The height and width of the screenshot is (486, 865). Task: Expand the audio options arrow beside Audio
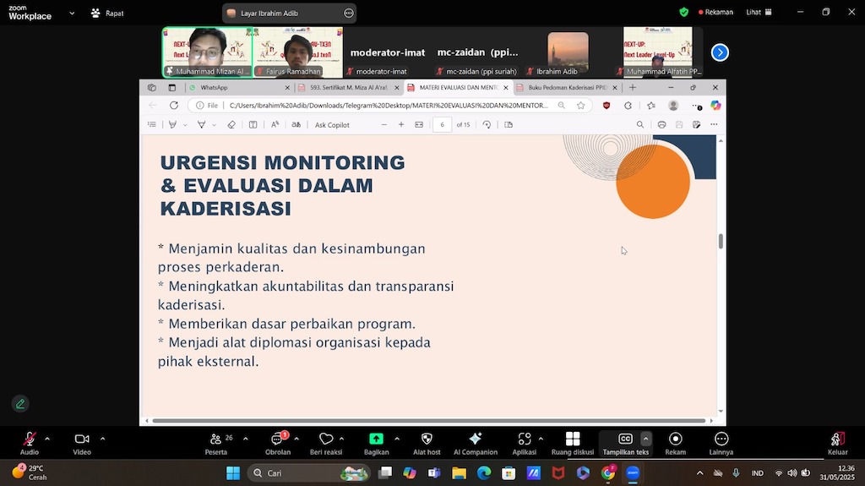pyautogui.click(x=47, y=439)
